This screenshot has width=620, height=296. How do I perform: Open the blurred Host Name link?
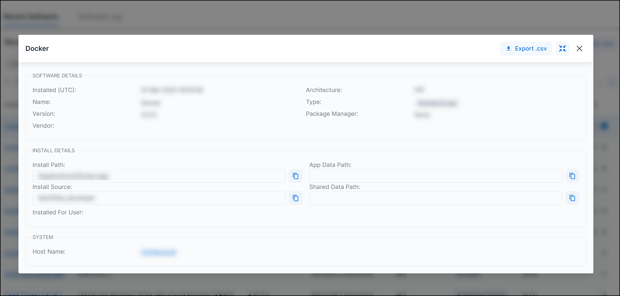159,252
